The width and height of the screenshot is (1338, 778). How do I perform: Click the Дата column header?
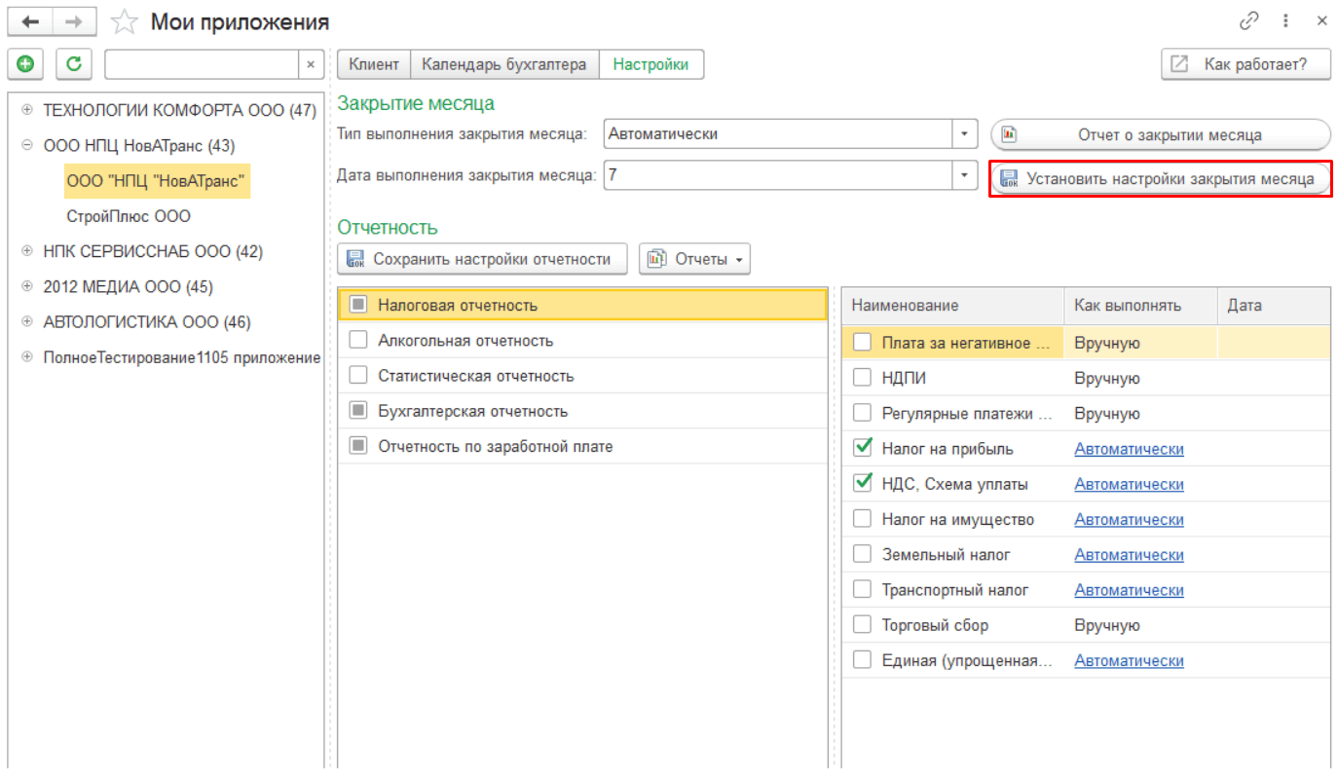1274,306
